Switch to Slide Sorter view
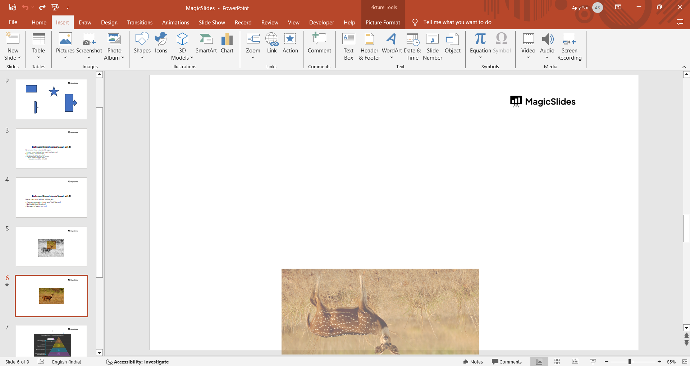Viewport: 690px width, 366px height. pos(557,362)
